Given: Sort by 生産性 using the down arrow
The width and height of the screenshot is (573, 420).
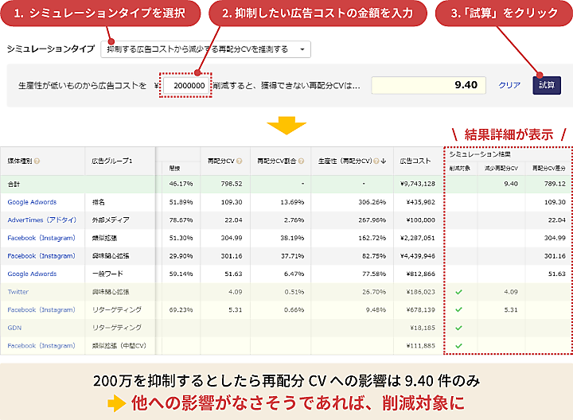Looking at the screenshot, I should 384,161.
